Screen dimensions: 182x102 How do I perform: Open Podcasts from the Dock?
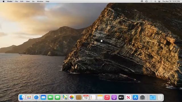click(x=114, y=97)
